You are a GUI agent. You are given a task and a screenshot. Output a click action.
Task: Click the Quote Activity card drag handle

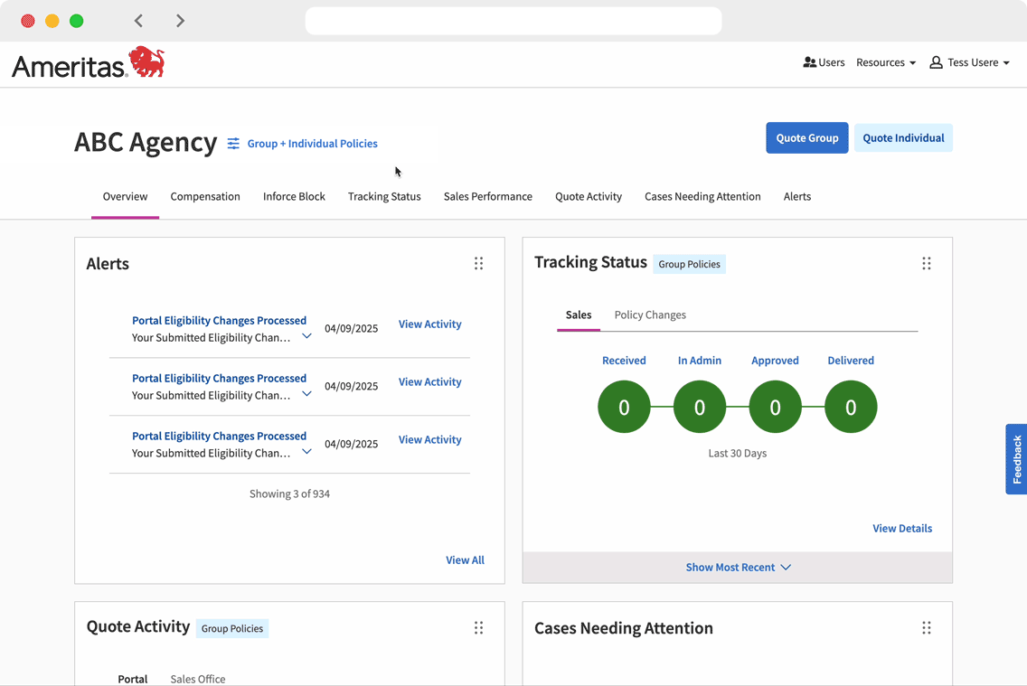478,628
